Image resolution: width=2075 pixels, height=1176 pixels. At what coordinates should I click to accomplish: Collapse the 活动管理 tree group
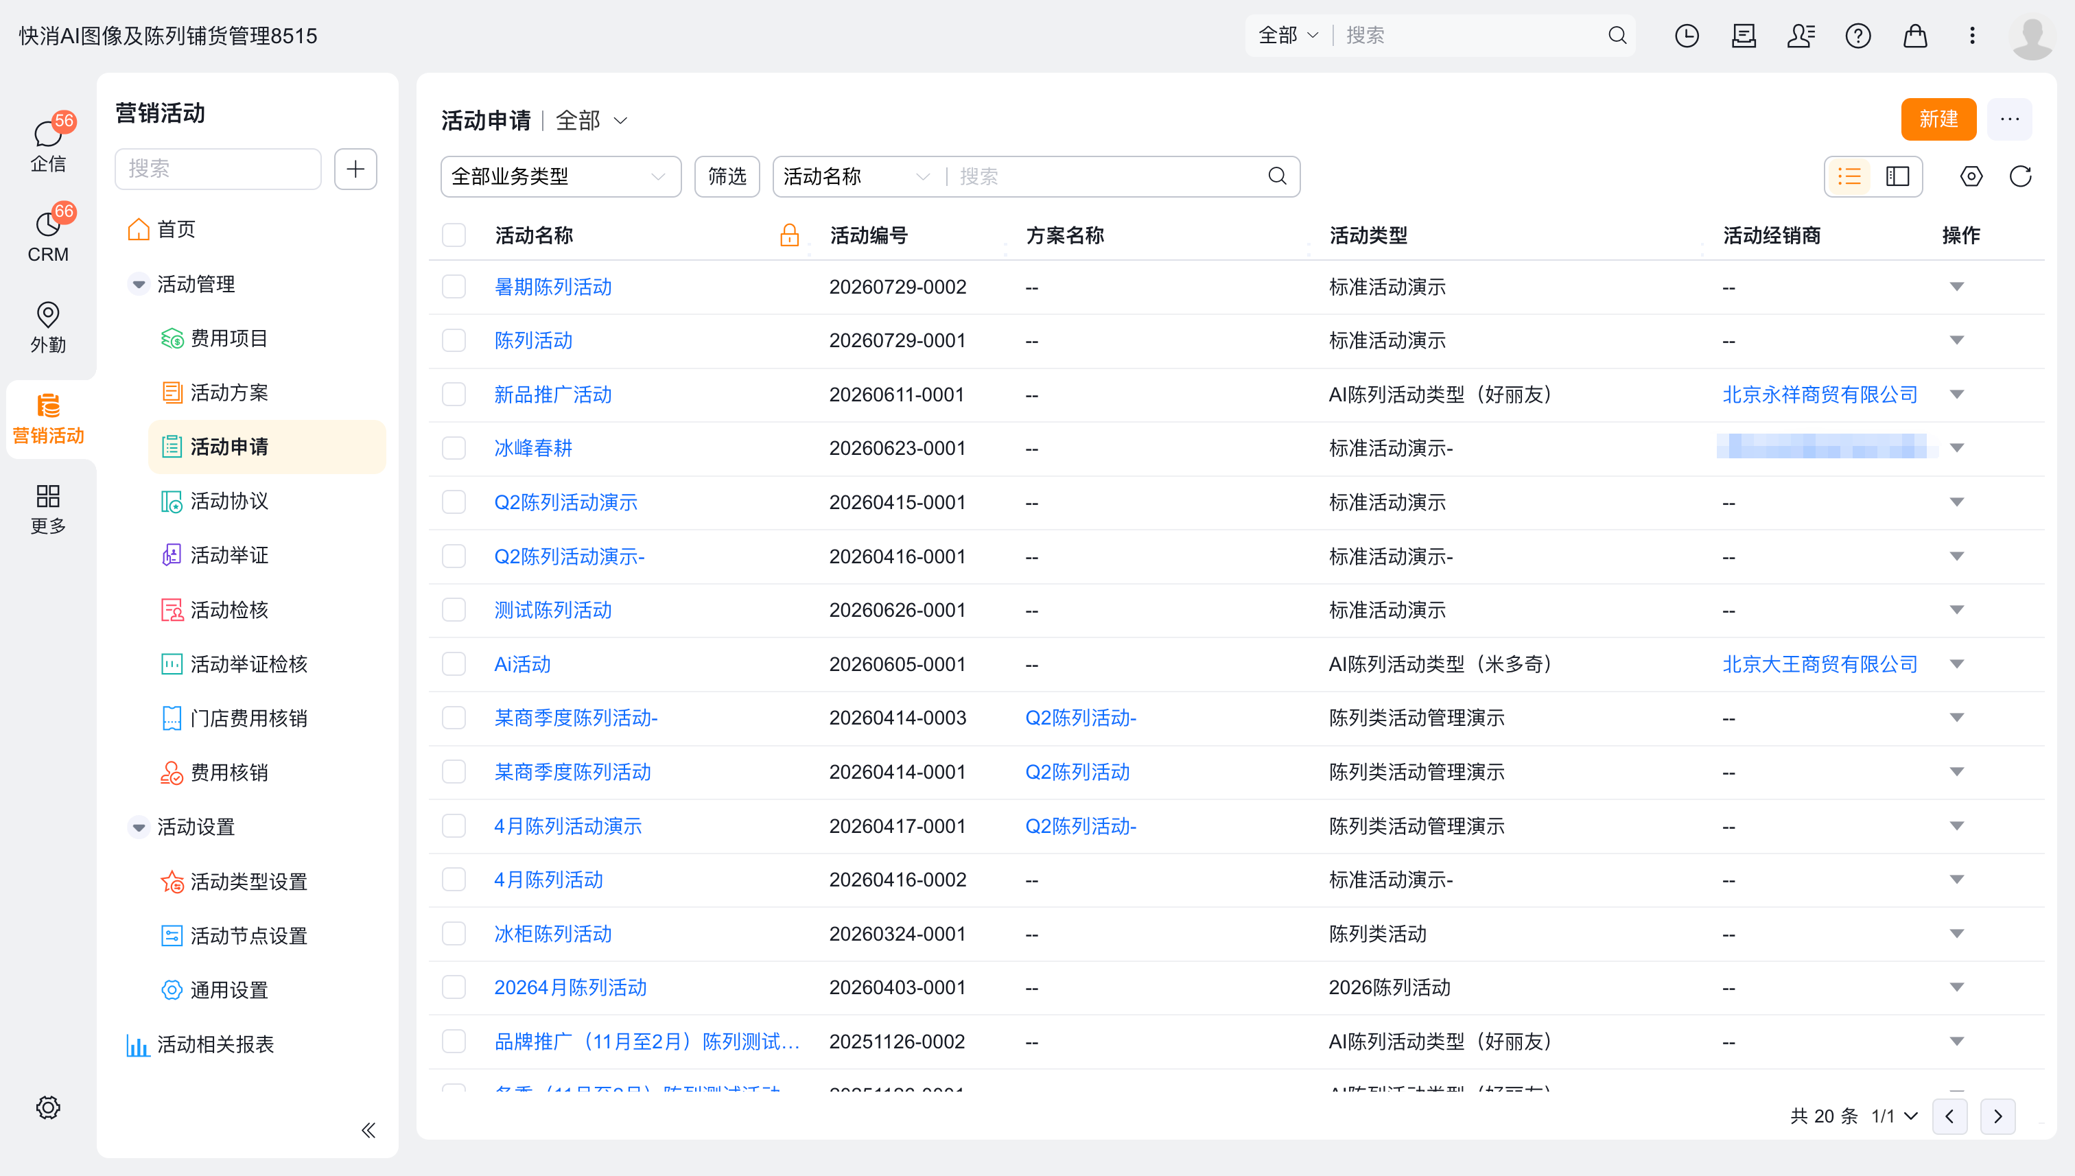[138, 284]
